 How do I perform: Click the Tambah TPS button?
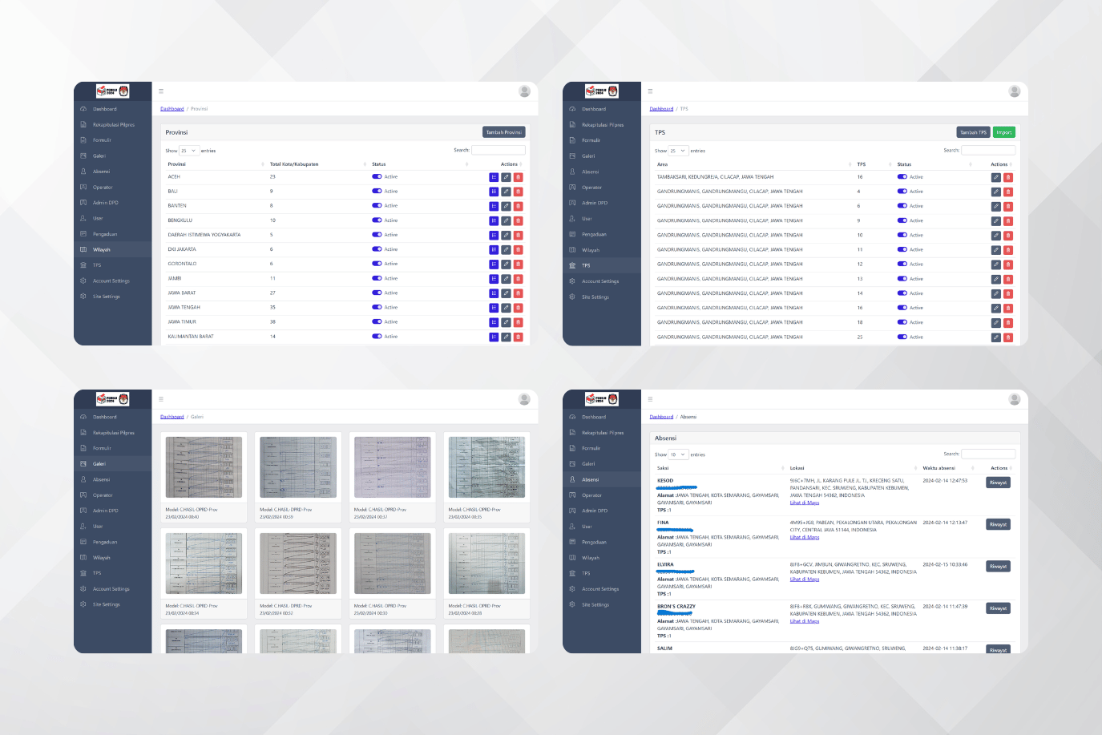coord(973,132)
